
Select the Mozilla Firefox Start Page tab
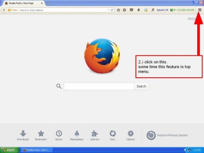pos(23,3)
